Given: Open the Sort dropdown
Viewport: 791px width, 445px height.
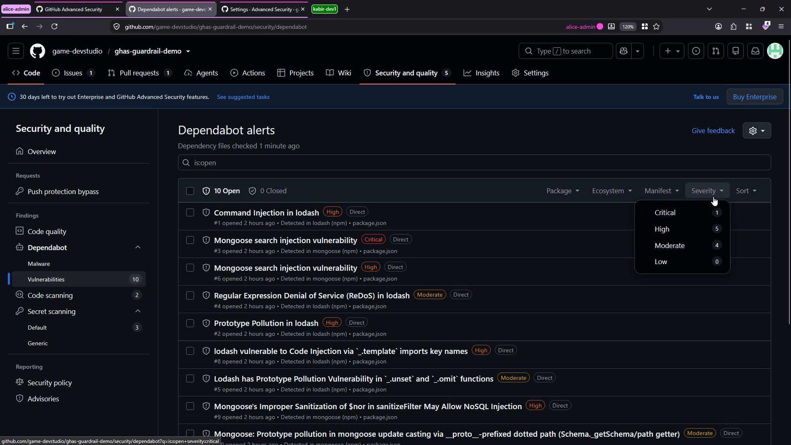Looking at the screenshot, I should coord(746,191).
